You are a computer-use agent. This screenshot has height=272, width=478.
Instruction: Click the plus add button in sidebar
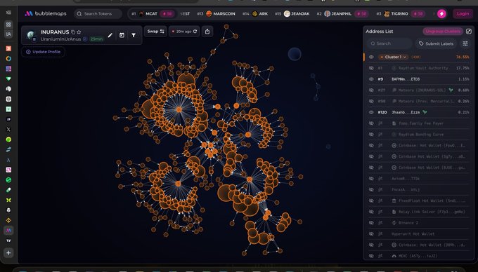[8, 253]
